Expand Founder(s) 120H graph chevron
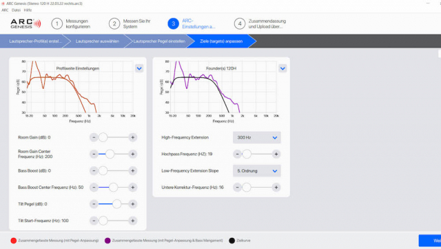This screenshot has height=249, width=441. 283,68
